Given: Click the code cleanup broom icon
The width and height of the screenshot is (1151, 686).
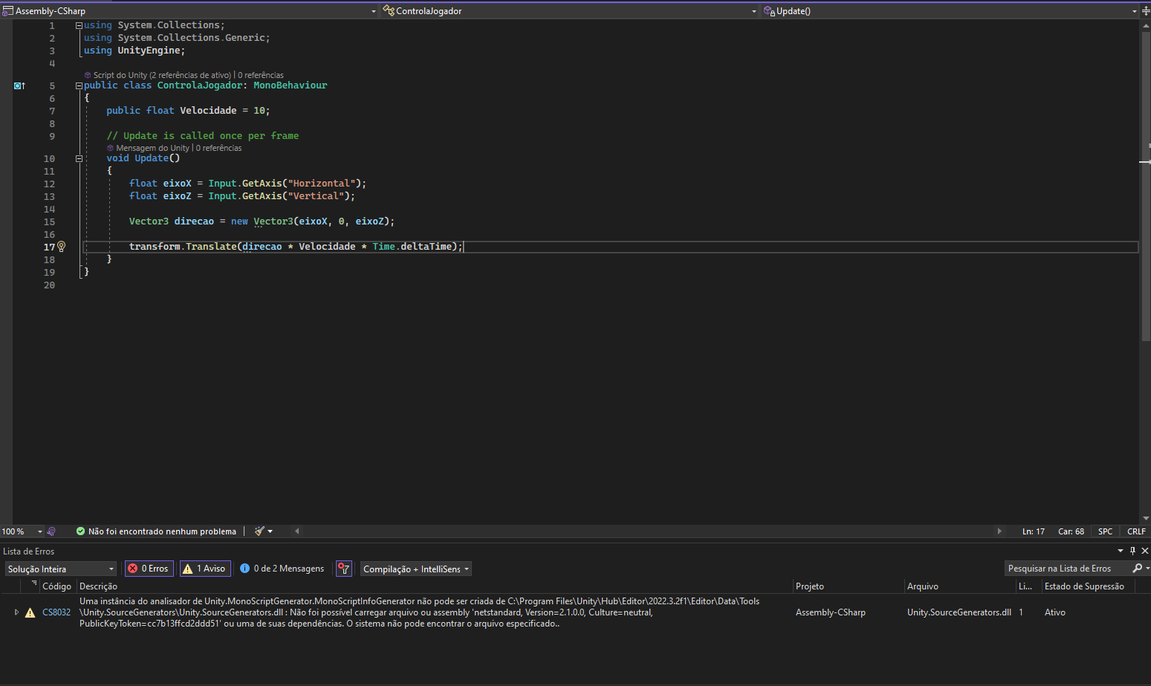Looking at the screenshot, I should pyautogui.click(x=259, y=531).
